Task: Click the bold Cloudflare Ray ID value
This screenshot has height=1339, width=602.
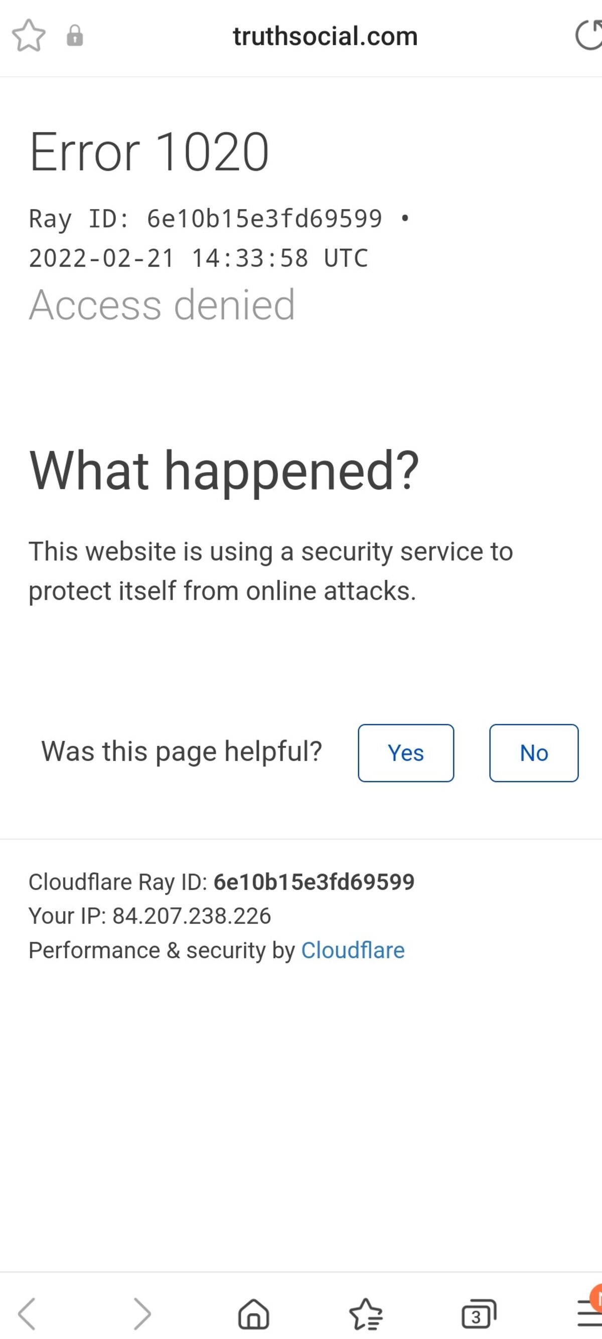Action: click(x=314, y=881)
